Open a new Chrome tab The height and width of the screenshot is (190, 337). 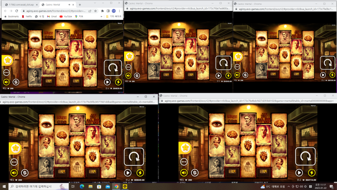click(80, 4)
